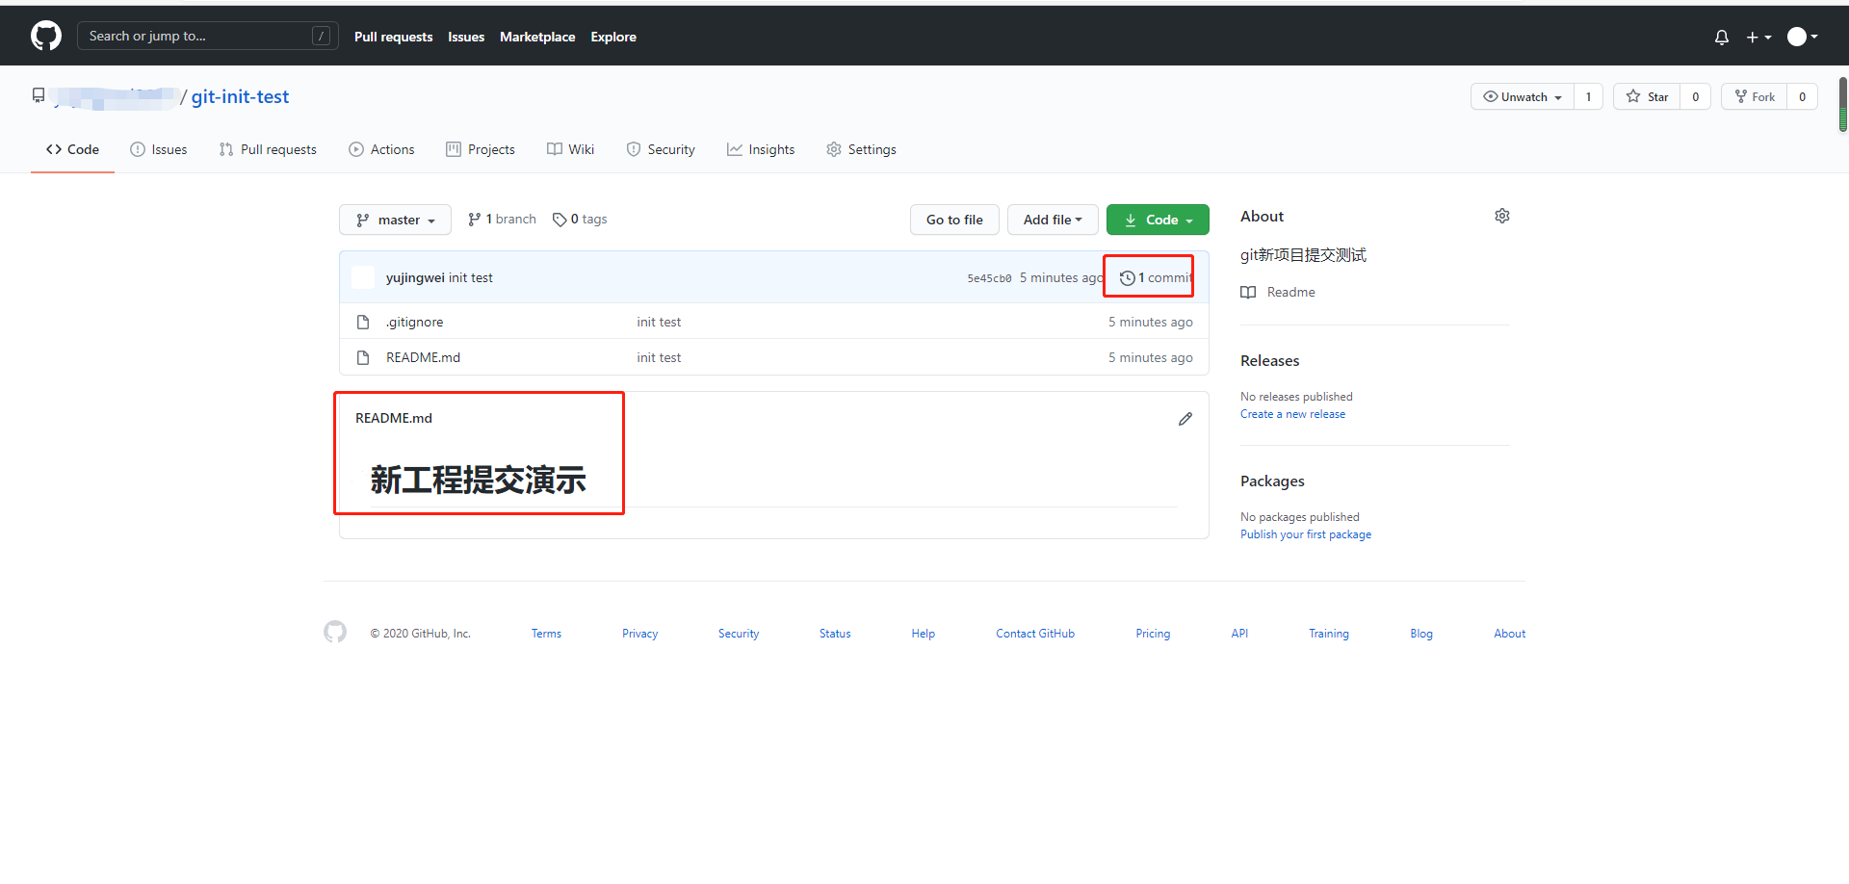Open the footer API link
The width and height of the screenshot is (1849, 884).
[1239, 634]
